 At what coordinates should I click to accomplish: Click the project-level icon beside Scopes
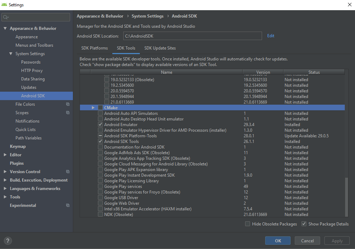[x=68, y=112]
